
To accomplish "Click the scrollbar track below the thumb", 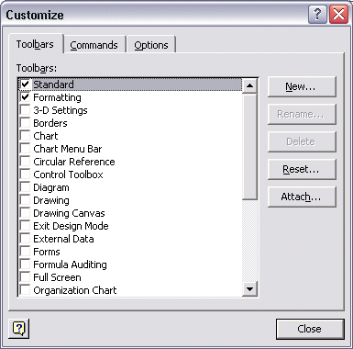I will pos(250,241).
